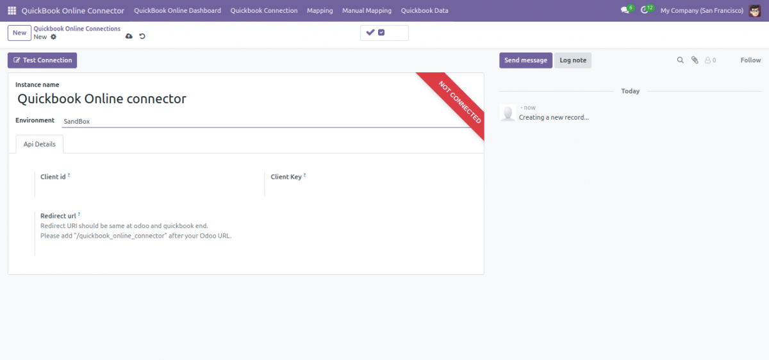Click the user avatar in top bar
The width and height of the screenshot is (769, 360).
click(x=755, y=10)
